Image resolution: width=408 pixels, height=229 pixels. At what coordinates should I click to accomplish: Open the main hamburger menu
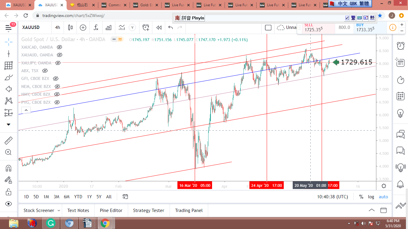click(8, 28)
